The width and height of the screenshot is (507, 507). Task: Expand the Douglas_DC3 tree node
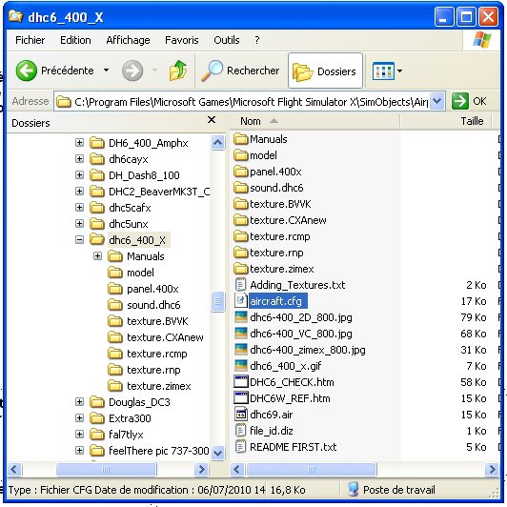point(79,402)
